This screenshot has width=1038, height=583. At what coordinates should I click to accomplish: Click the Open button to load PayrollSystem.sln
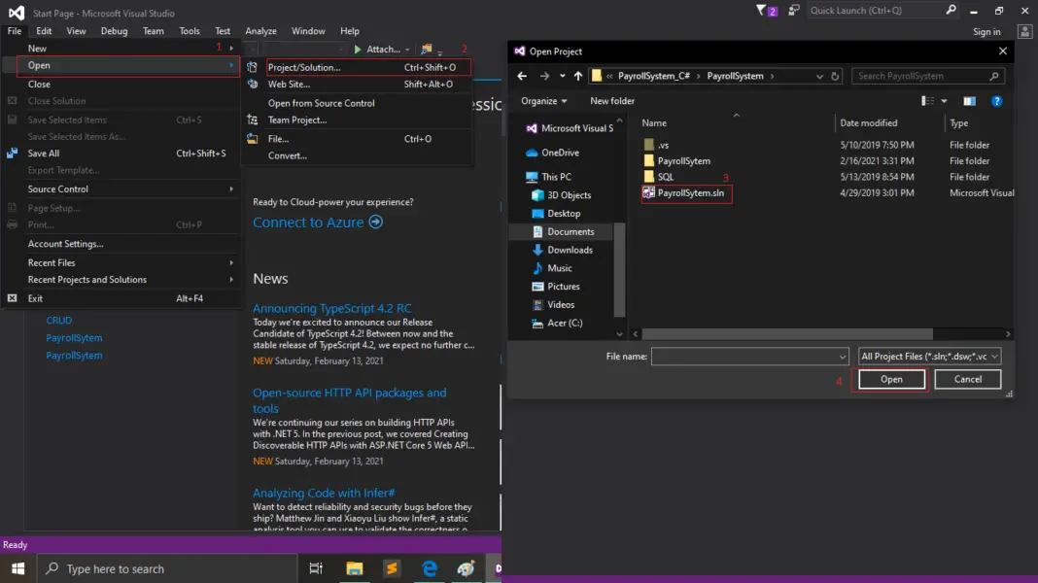click(x=889, y=379)
